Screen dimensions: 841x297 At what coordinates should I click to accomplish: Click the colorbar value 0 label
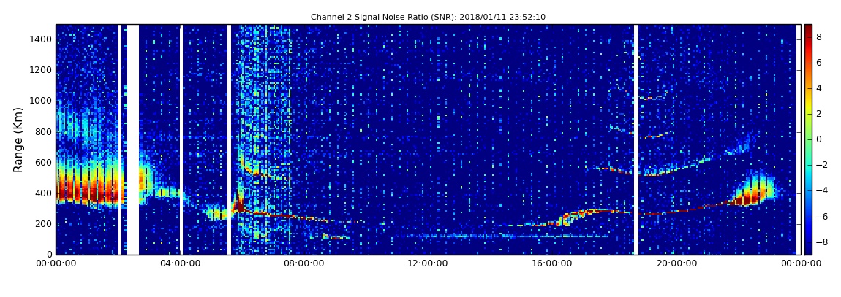tap(819, 139)
